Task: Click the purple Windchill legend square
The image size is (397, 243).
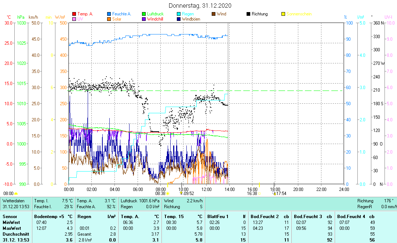Action: click(144, 19)
